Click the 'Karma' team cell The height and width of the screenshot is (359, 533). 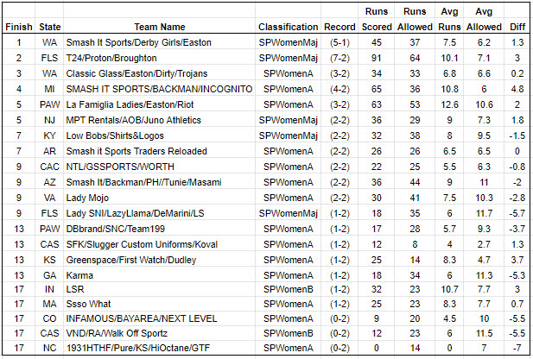79,275
